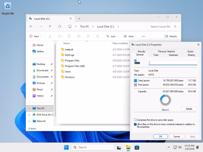
Task: Open the taskbar Search box
Action: click(x=93, y=147)
